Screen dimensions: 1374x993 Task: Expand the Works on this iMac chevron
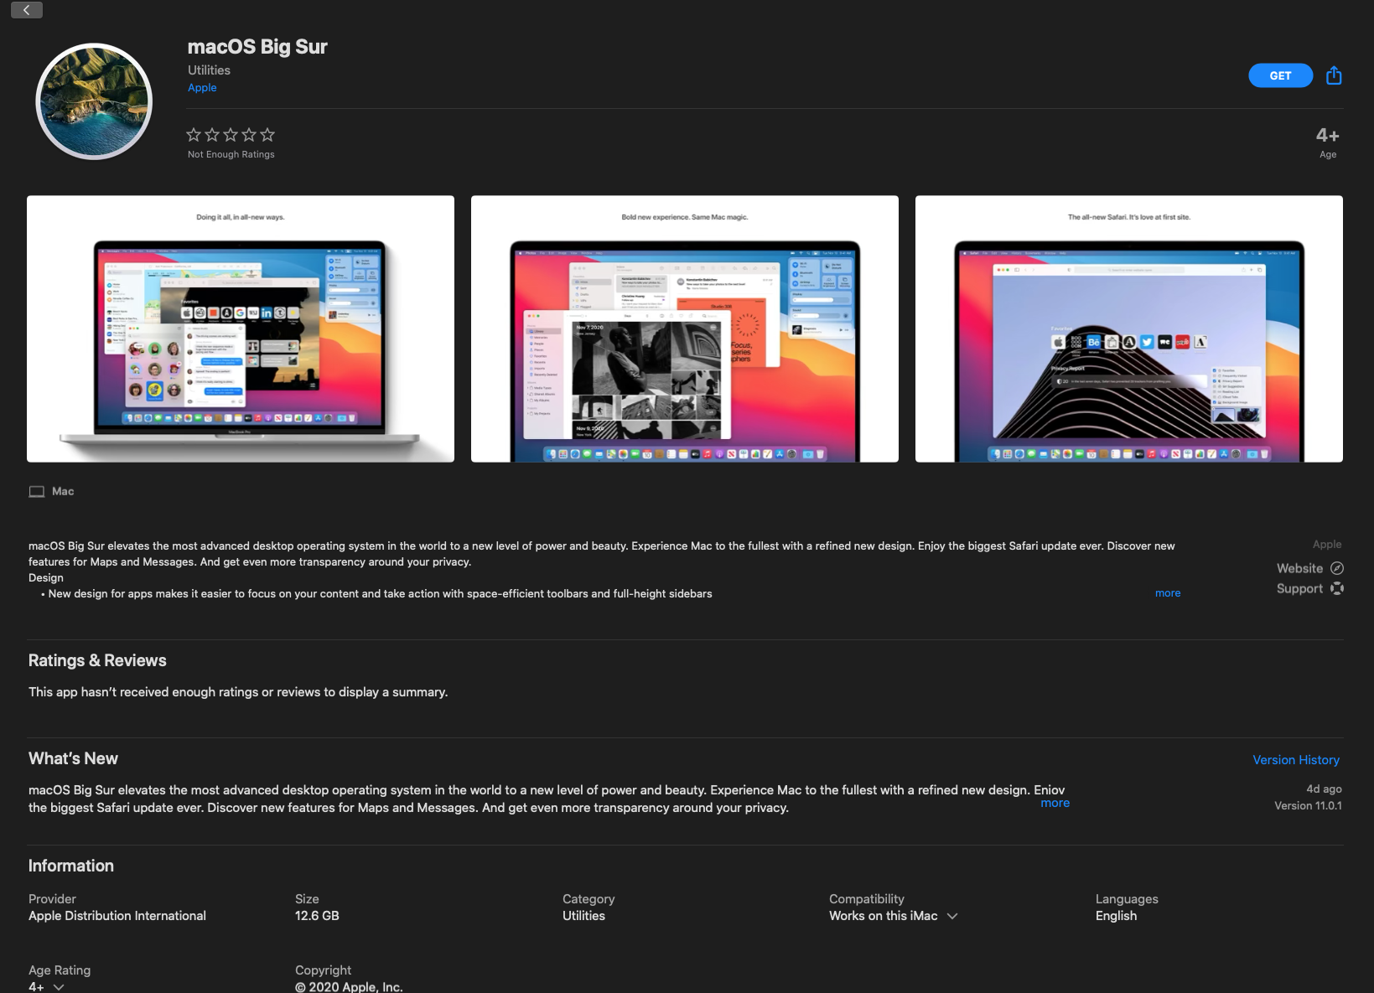951,916
